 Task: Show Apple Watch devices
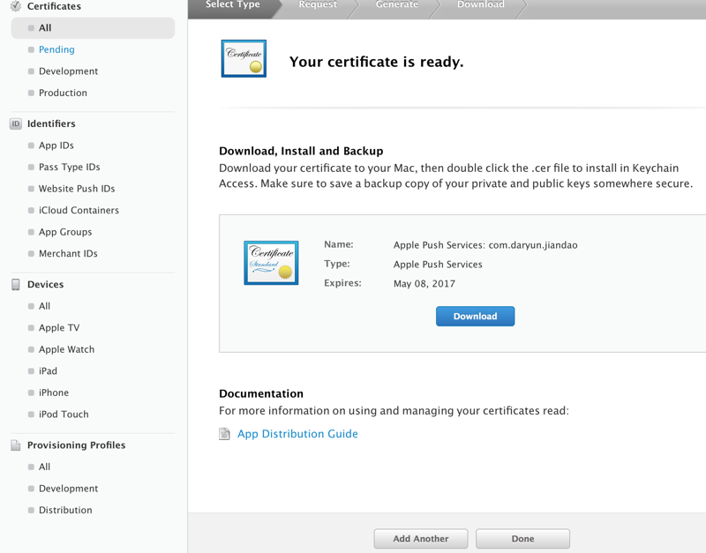67,349
